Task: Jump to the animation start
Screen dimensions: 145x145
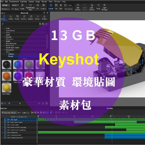Action: [32, 113]
